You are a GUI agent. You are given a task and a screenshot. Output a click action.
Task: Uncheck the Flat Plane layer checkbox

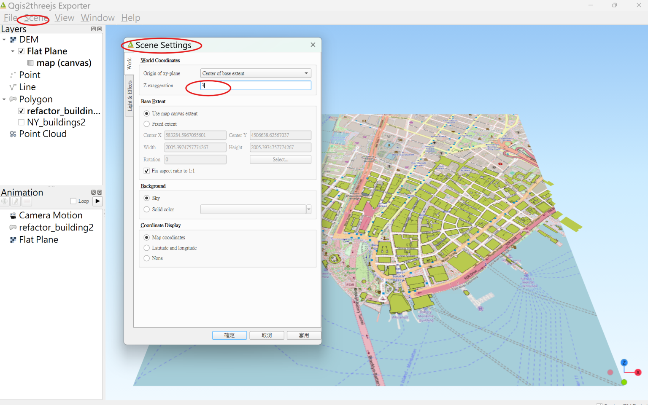(21, 51)
